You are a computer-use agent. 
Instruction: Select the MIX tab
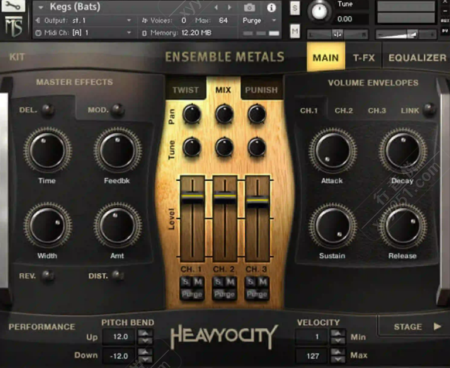coord(223,90)
